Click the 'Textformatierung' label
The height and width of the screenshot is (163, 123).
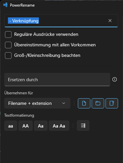[19, 115]
